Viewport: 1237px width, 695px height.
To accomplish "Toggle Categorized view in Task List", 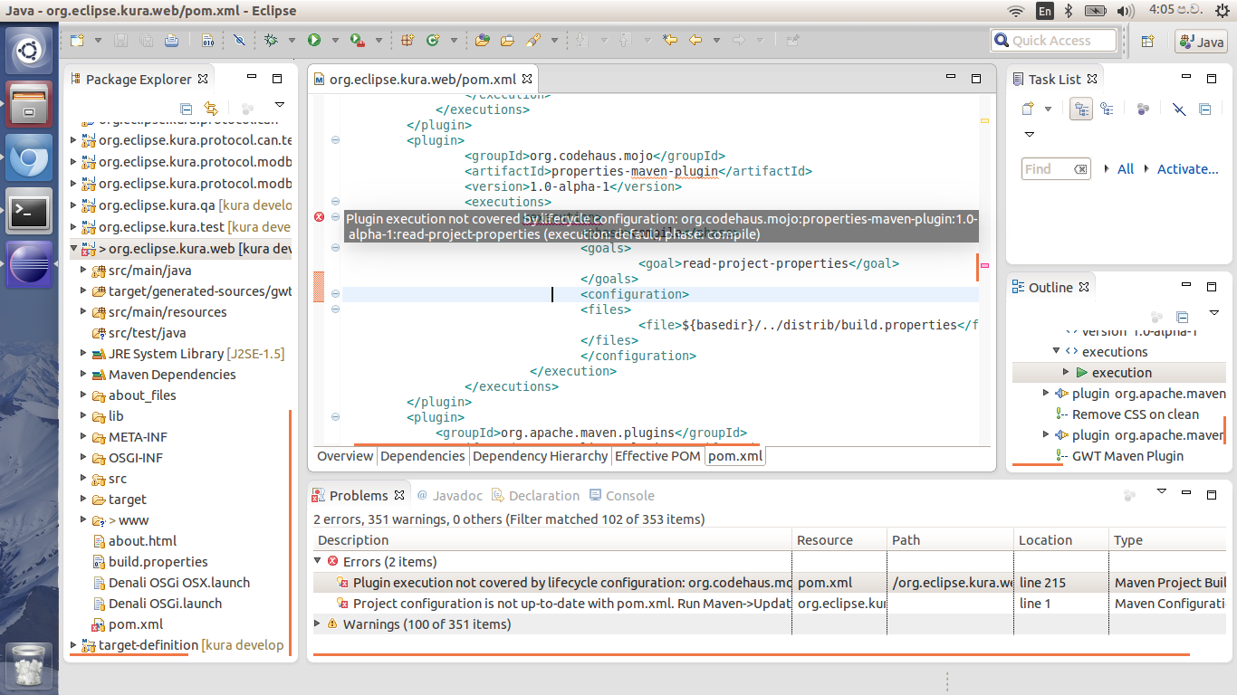I will click(1080, 109).
